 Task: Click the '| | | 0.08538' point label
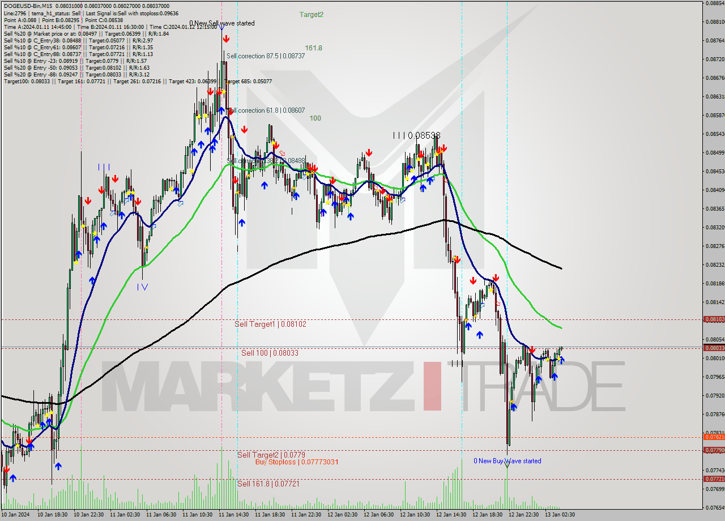point(417,135)
